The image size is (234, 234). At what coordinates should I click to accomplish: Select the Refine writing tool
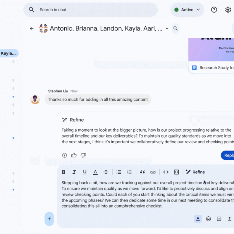click(195, 172)
